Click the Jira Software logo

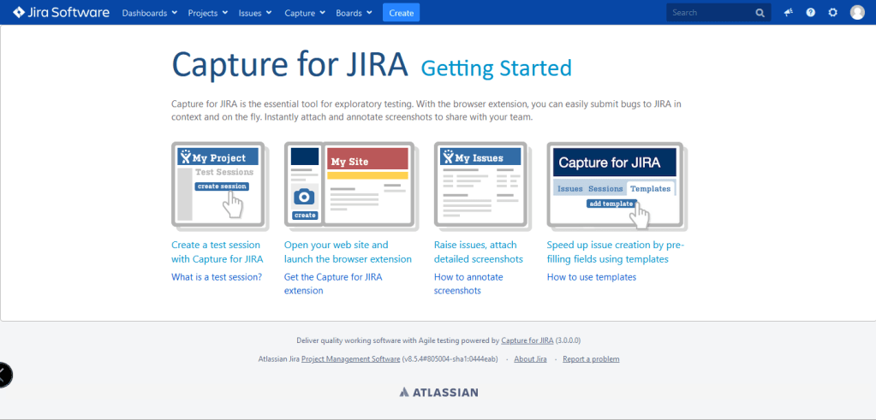[61, 13]
